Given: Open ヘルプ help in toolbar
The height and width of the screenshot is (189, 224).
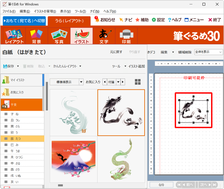Looking at the screenshot, I should [x=175, y=20].
